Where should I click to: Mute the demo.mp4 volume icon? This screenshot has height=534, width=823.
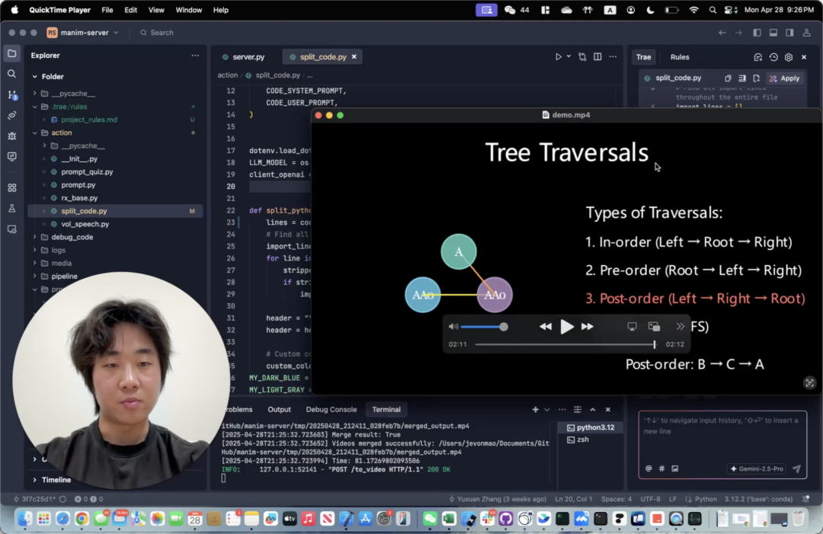[453, 327]
